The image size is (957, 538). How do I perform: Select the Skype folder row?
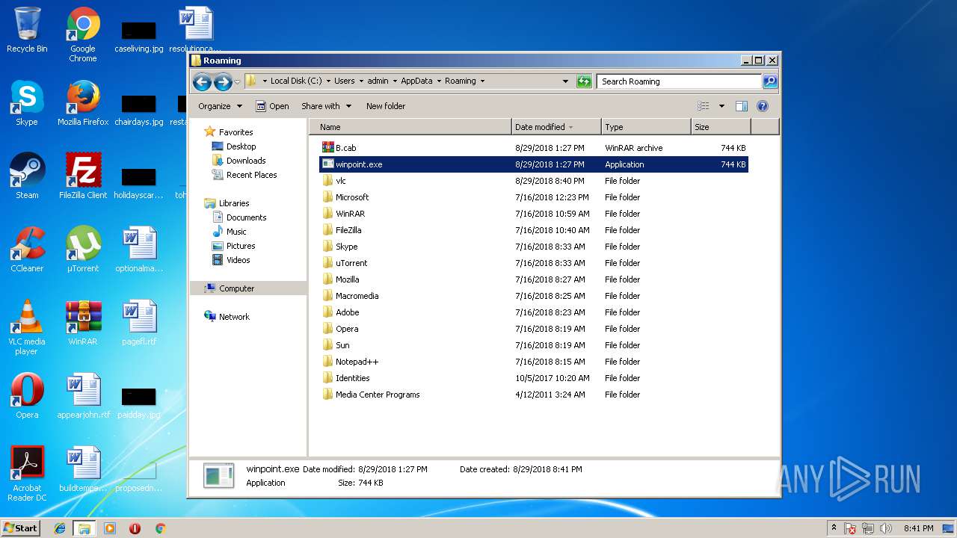[534, 247]
